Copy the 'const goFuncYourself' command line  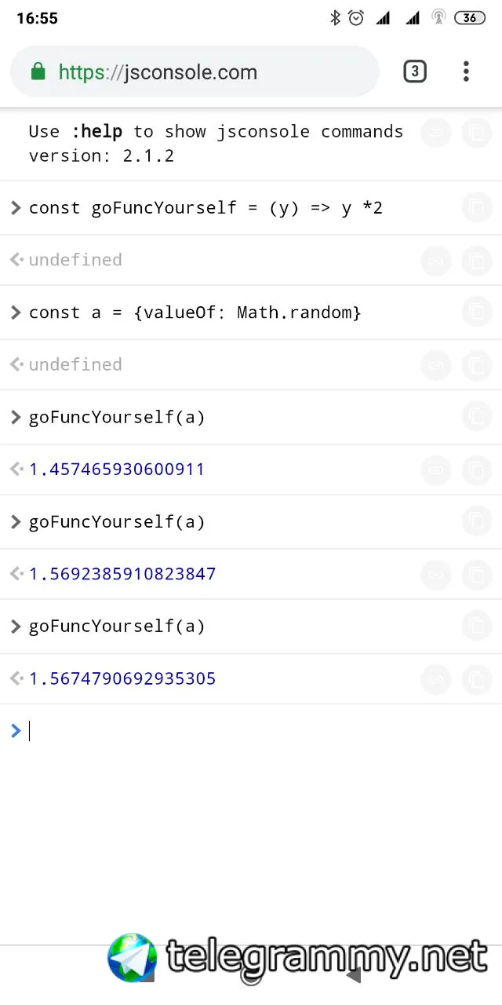click(476, 208)
